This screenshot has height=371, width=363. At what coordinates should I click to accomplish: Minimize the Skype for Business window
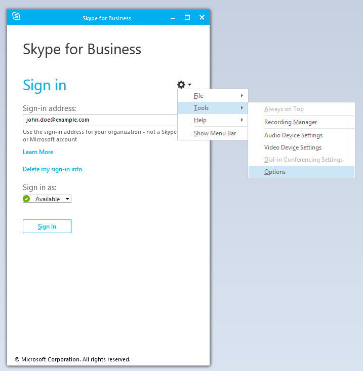(172, 18)
